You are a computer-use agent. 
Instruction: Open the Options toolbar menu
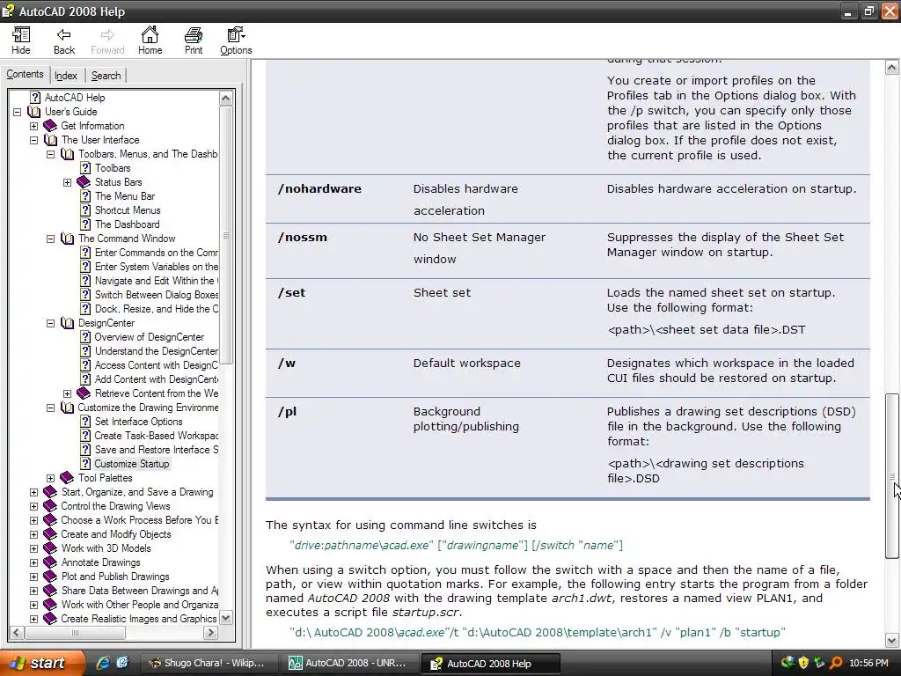[x=236, y=35]
